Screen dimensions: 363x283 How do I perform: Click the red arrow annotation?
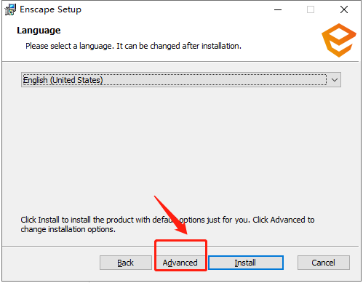pos(172,215)
